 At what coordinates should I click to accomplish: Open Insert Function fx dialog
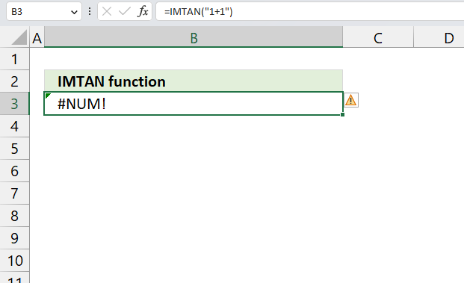[x=143, y=12]
